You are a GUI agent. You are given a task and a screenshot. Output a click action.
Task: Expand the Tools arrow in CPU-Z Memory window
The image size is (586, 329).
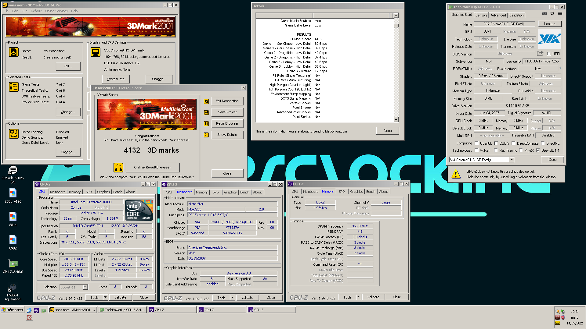pos(358,297)
